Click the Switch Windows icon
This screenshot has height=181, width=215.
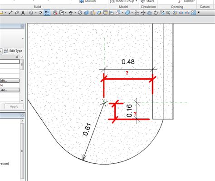[x=62, y=13]
